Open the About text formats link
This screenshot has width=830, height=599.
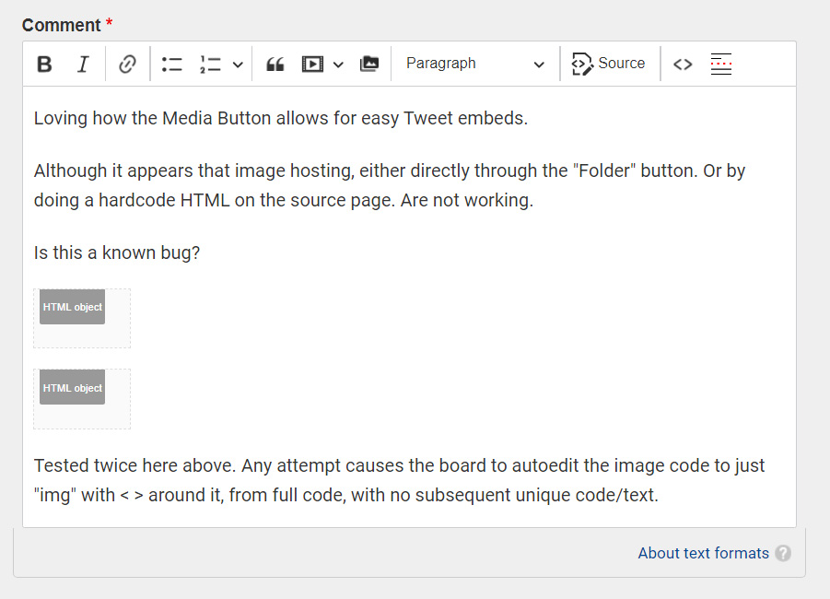pyautogui.click(x=703, y=553)
